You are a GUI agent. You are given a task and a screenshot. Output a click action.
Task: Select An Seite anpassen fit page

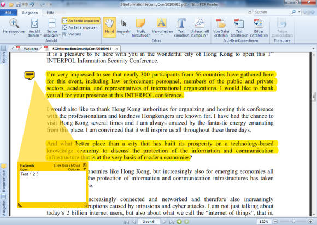point(80,27)
